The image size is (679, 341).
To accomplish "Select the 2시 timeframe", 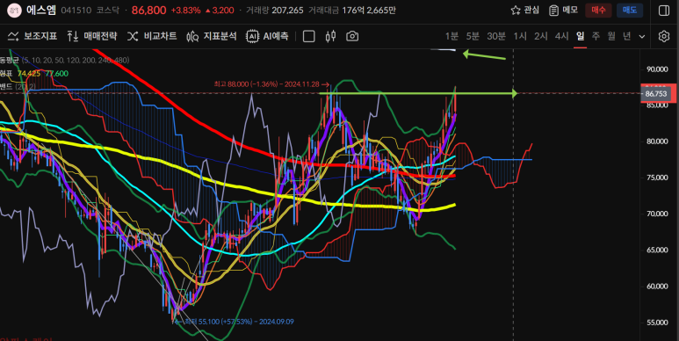I will point(541,36).
